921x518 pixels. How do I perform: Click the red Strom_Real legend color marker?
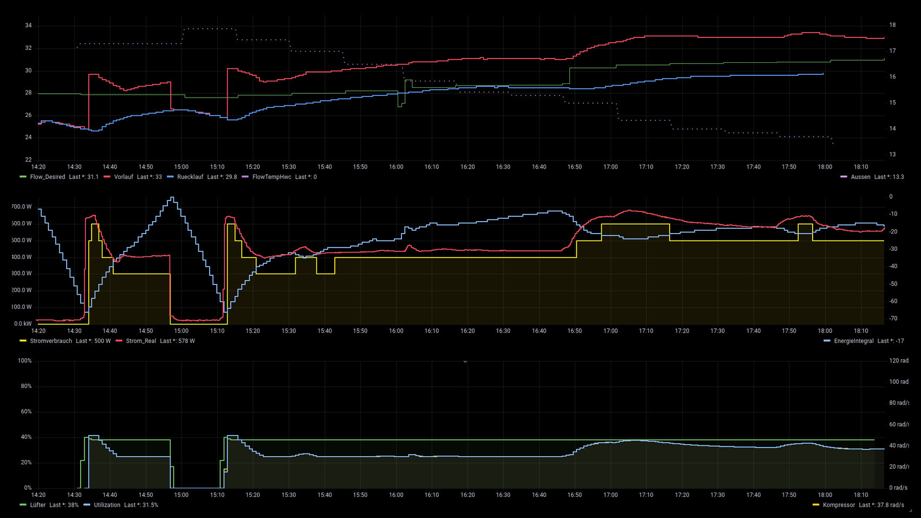pos(119,341)
